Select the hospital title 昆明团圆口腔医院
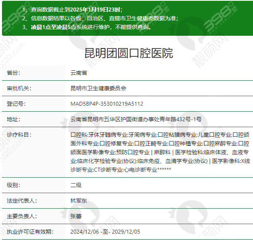Screen dimensions: 253x240 pyautogui.click(x=129, y=53)
